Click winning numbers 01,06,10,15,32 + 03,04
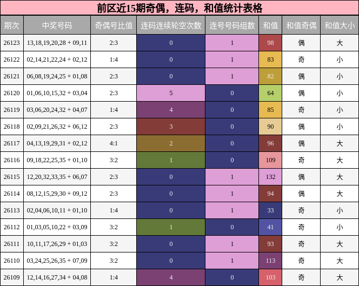 click(57, 93)
